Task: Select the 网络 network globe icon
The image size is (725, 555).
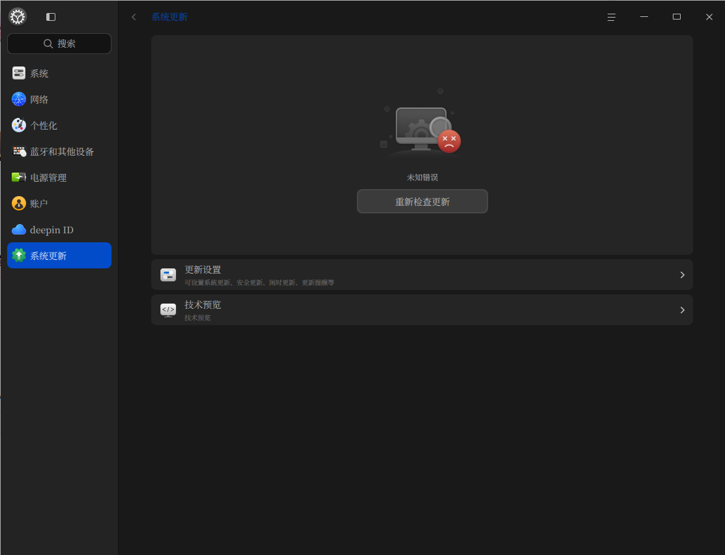Action: point(18,99)
